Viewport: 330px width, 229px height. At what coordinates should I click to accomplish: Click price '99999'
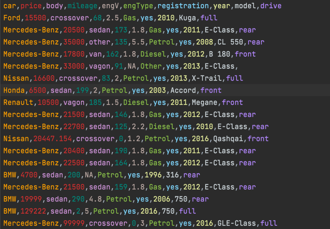coord(74,223)
